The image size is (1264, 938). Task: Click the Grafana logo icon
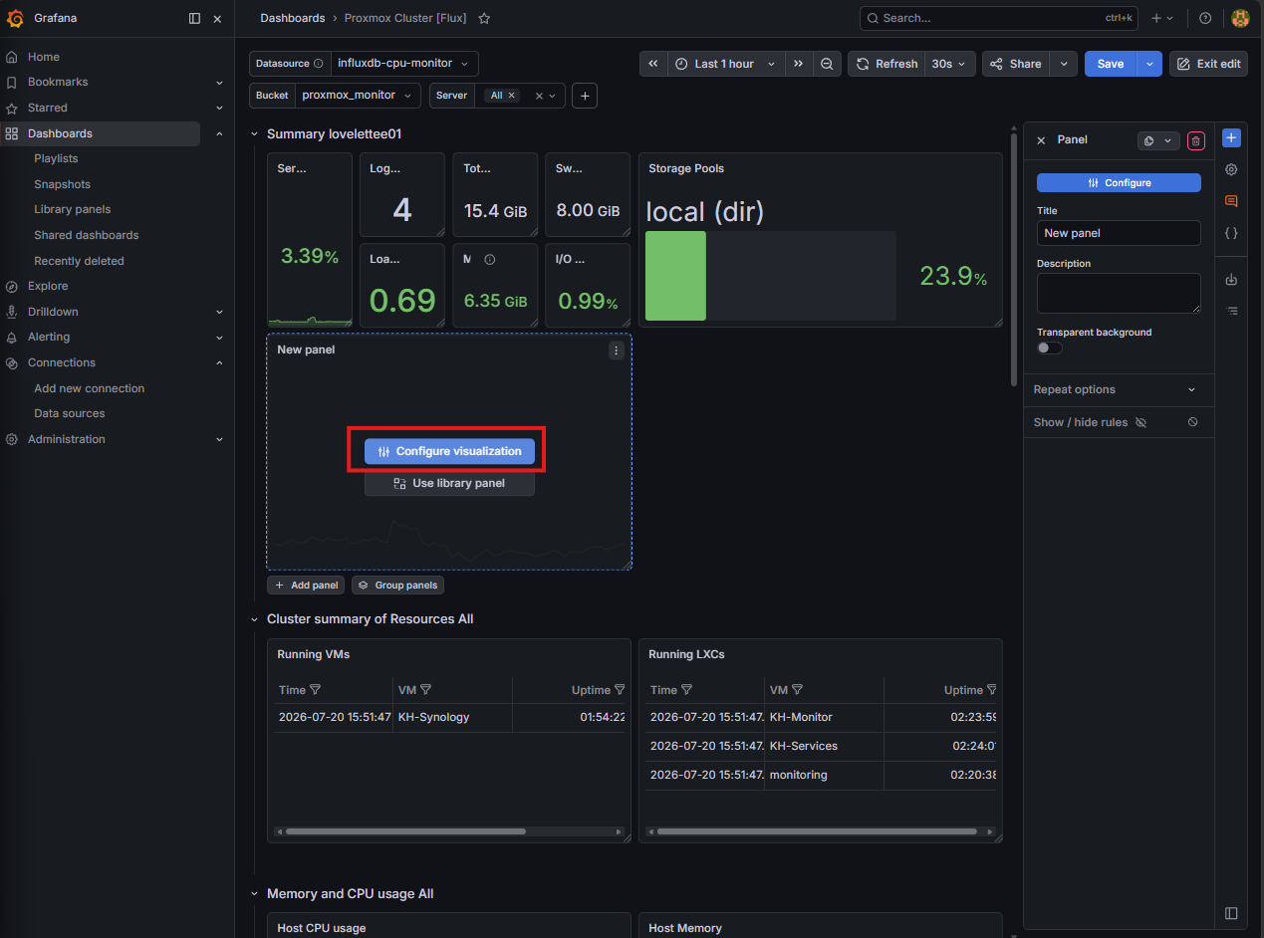15,18
